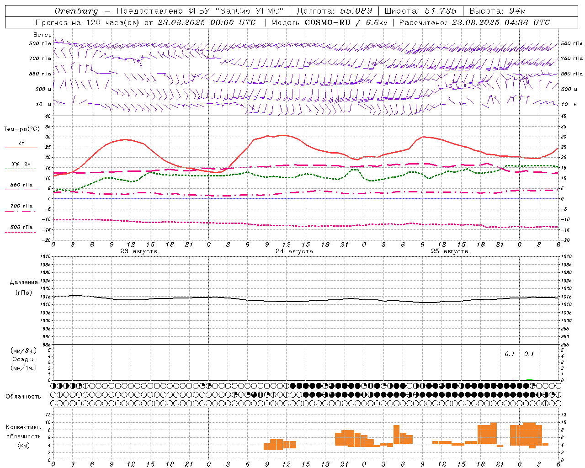This screenshot has height=468, width=585.
Task: Click the Orenburg station title
Action: pos(76,11)
